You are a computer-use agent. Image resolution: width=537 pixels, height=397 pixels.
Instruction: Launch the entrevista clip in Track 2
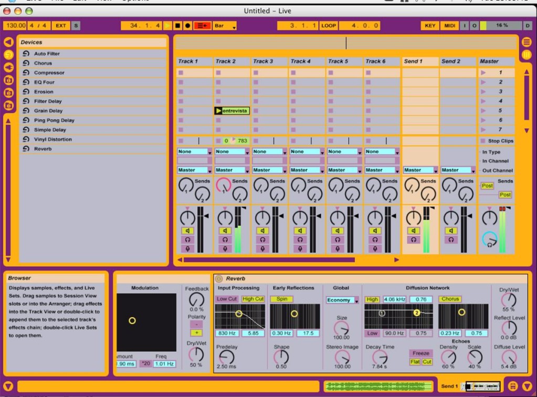point(219,111)
